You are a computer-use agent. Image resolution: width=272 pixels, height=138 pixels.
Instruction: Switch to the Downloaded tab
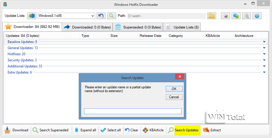tap(87, 27)
